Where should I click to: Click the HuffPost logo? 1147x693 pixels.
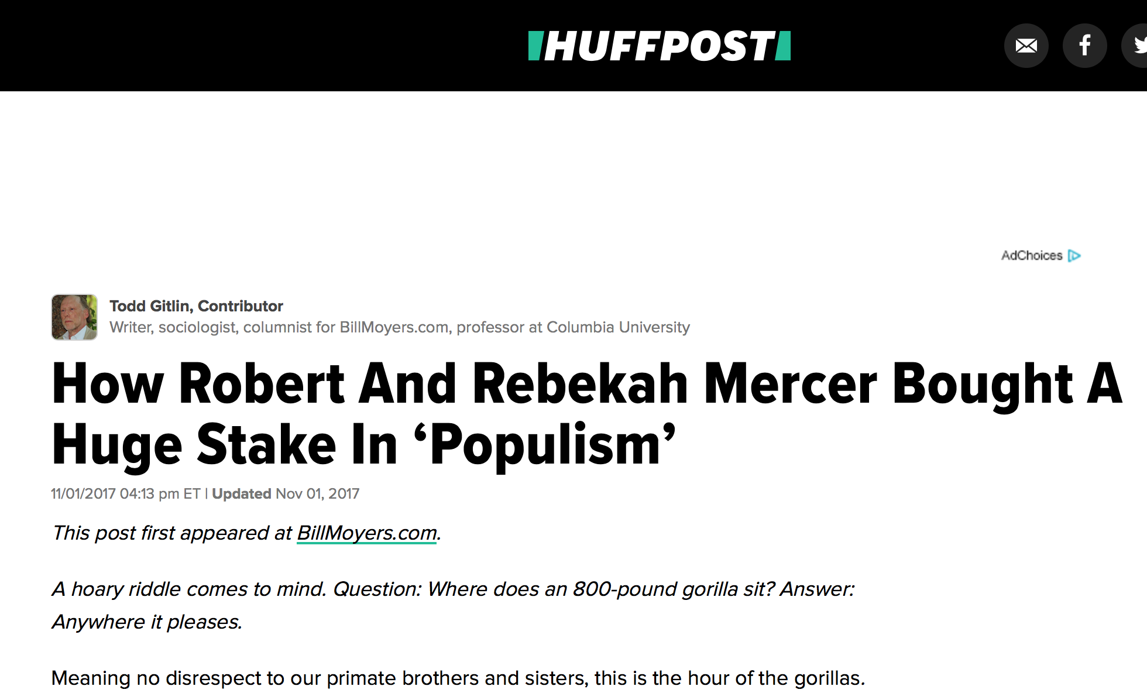click(659, 46)
